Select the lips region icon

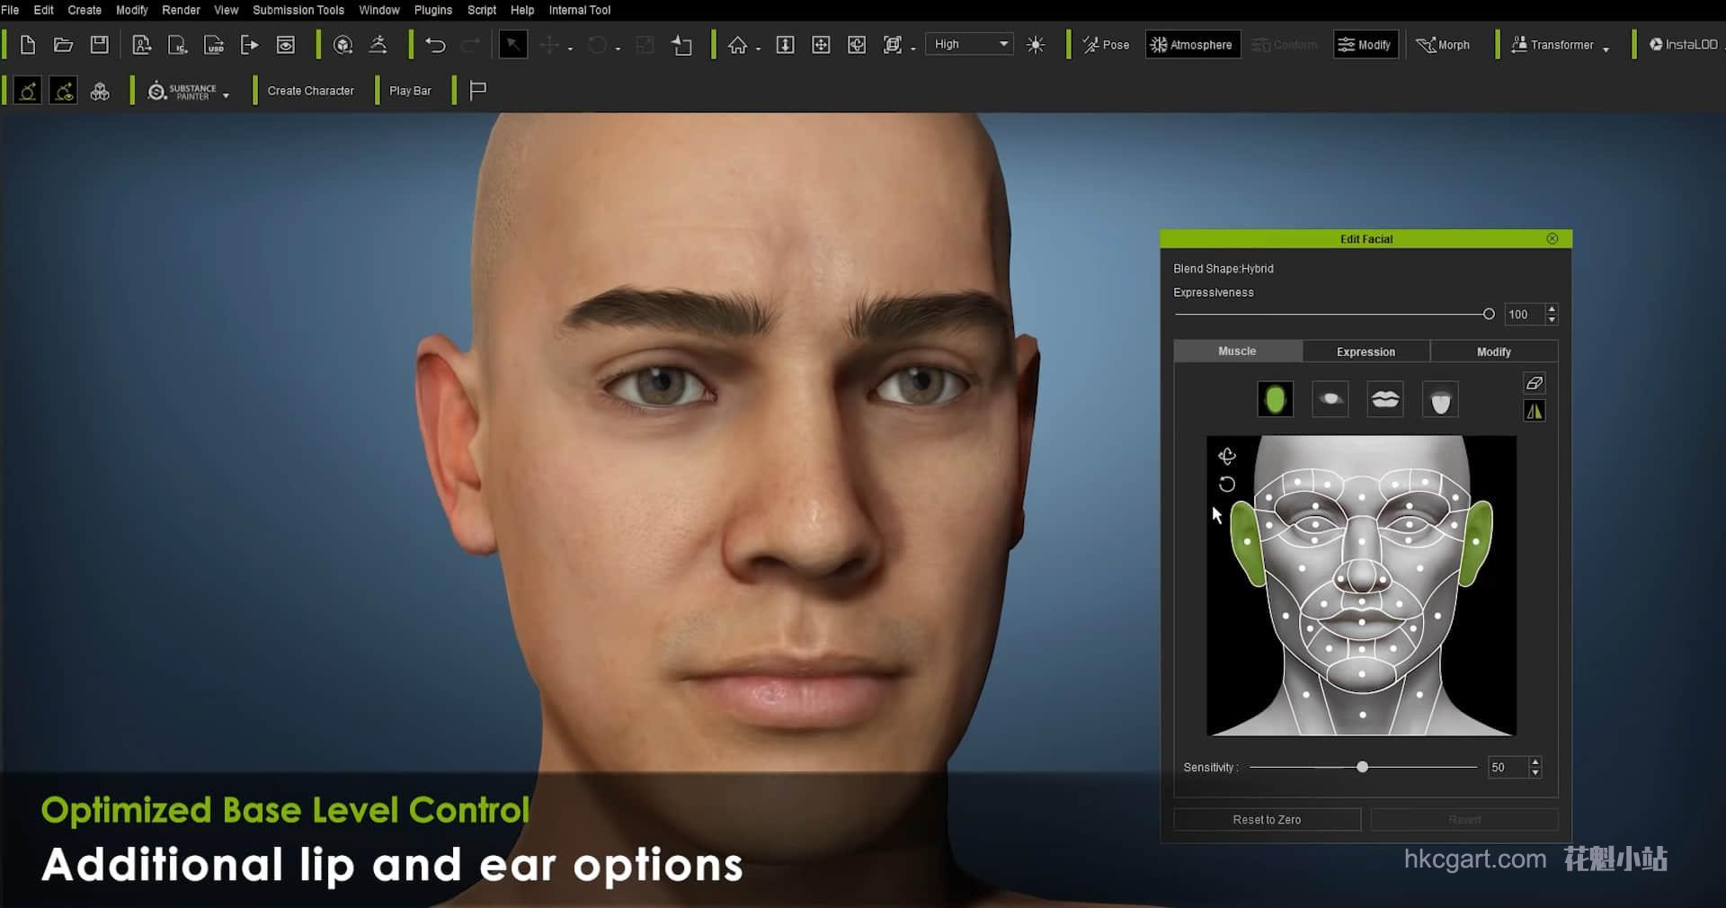(x=1385, y=399)
